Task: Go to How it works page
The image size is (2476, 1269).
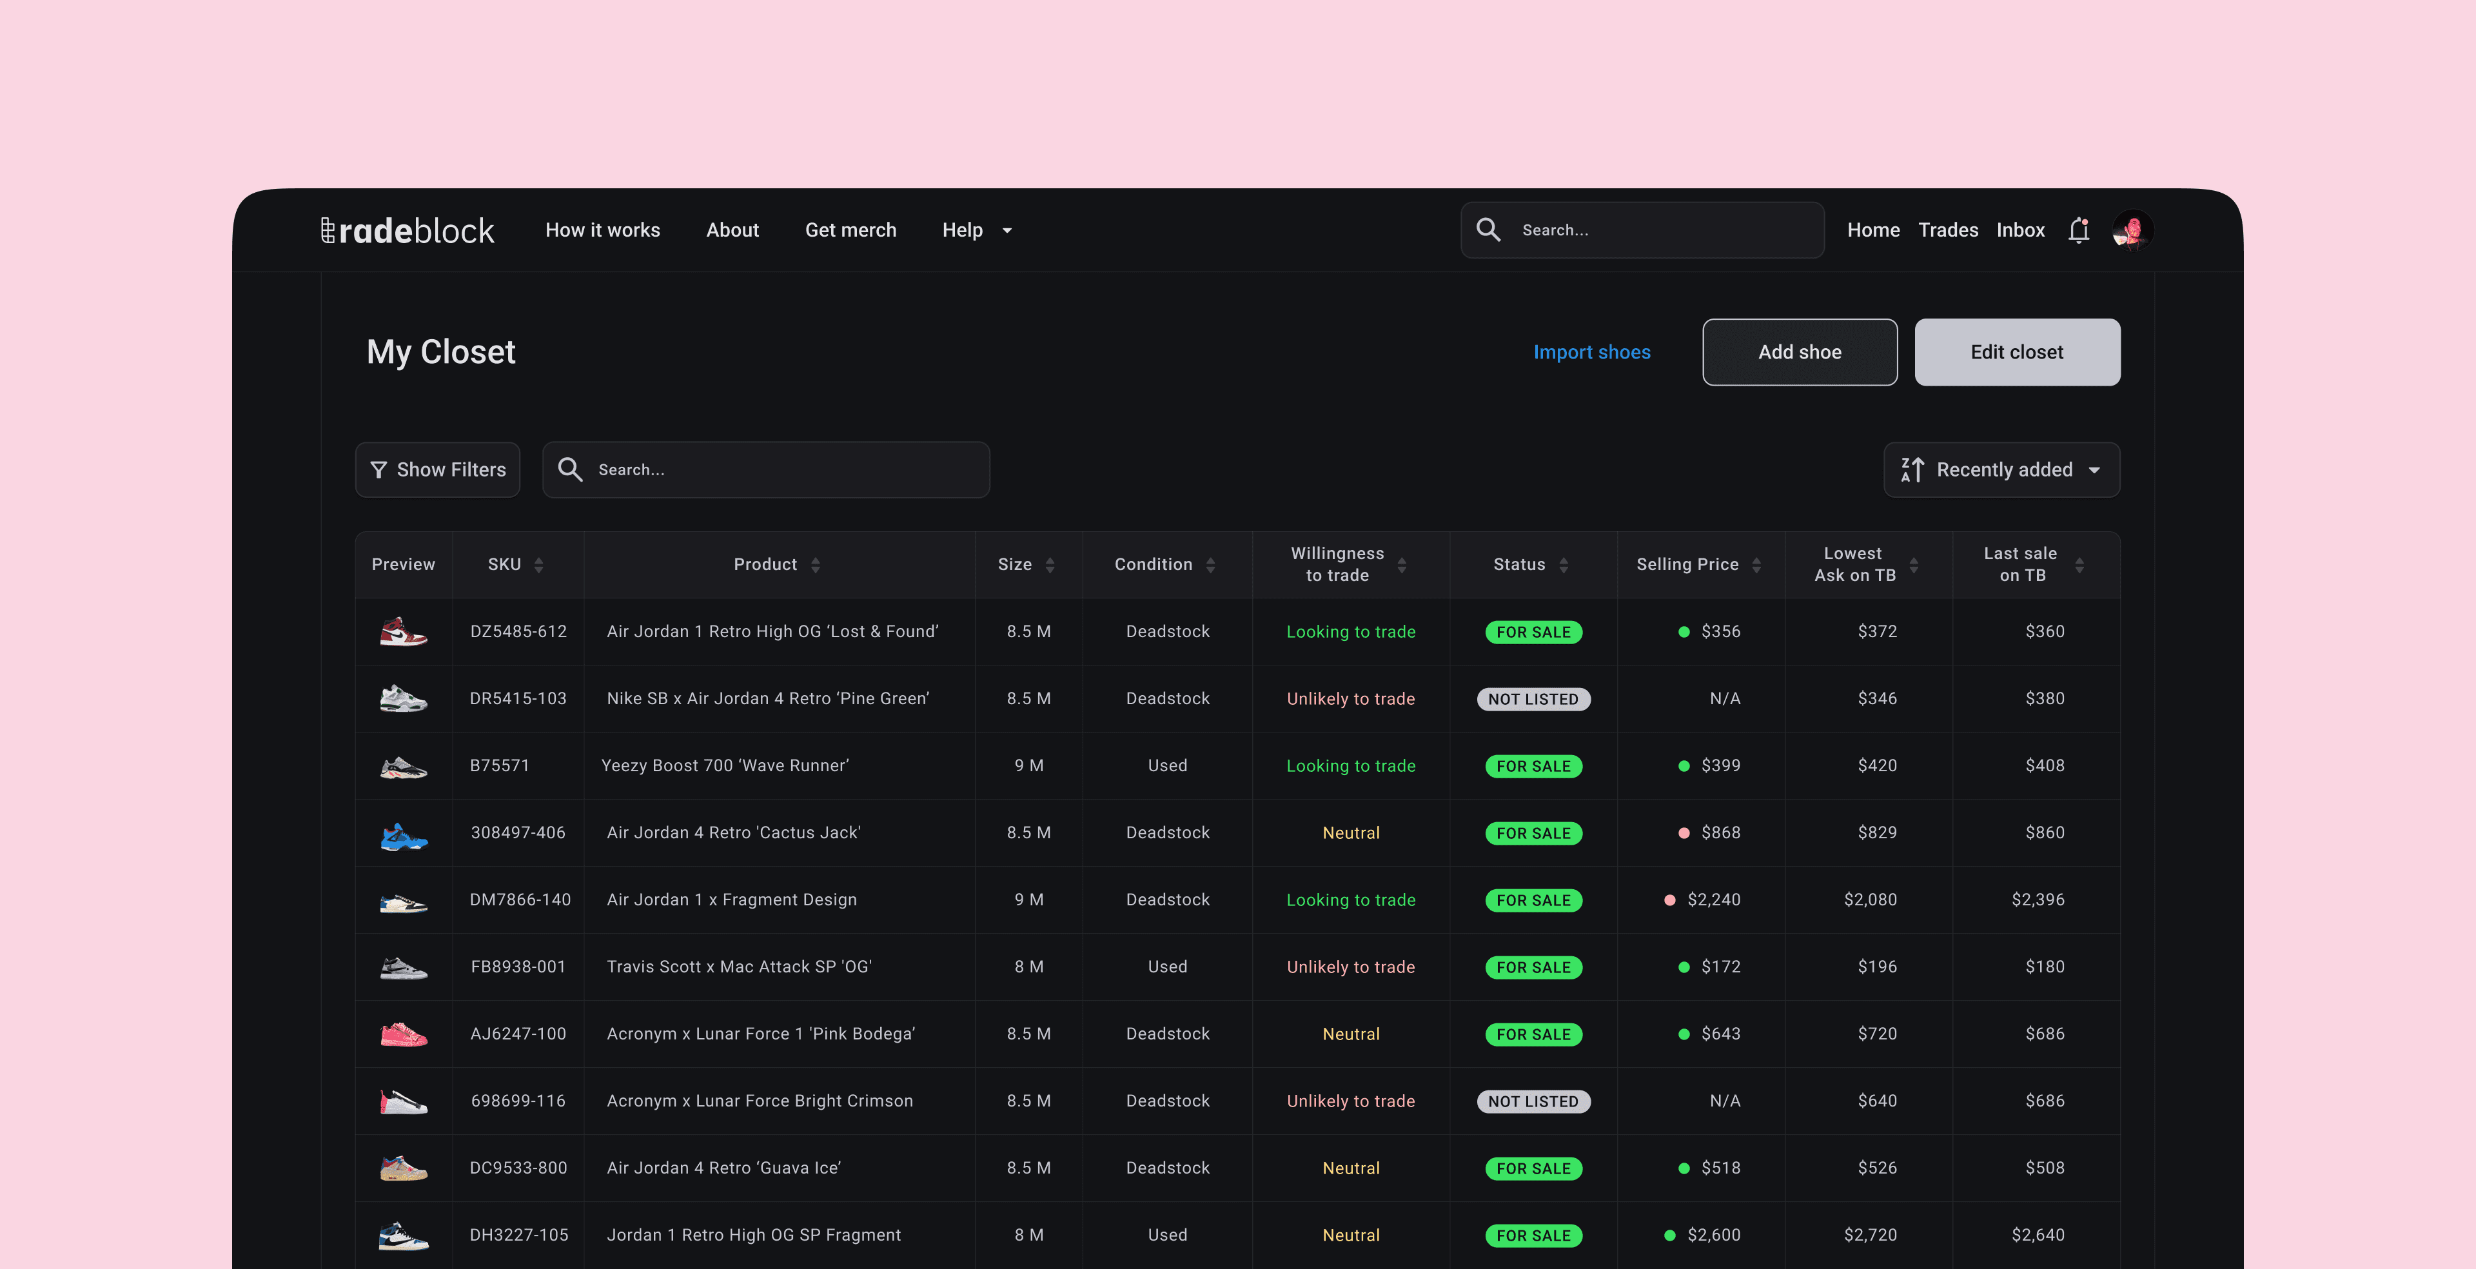Action: (603, 231)
